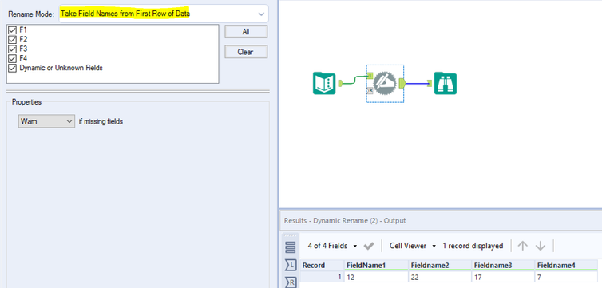Uncheck the F1 field checkbox
This screenshot has height=288, width=602.
point(12,30)
